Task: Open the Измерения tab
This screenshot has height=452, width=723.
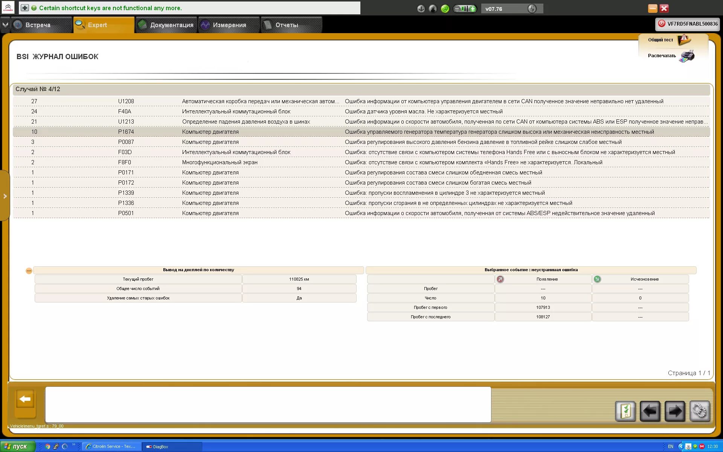Action: pos(229,25)
